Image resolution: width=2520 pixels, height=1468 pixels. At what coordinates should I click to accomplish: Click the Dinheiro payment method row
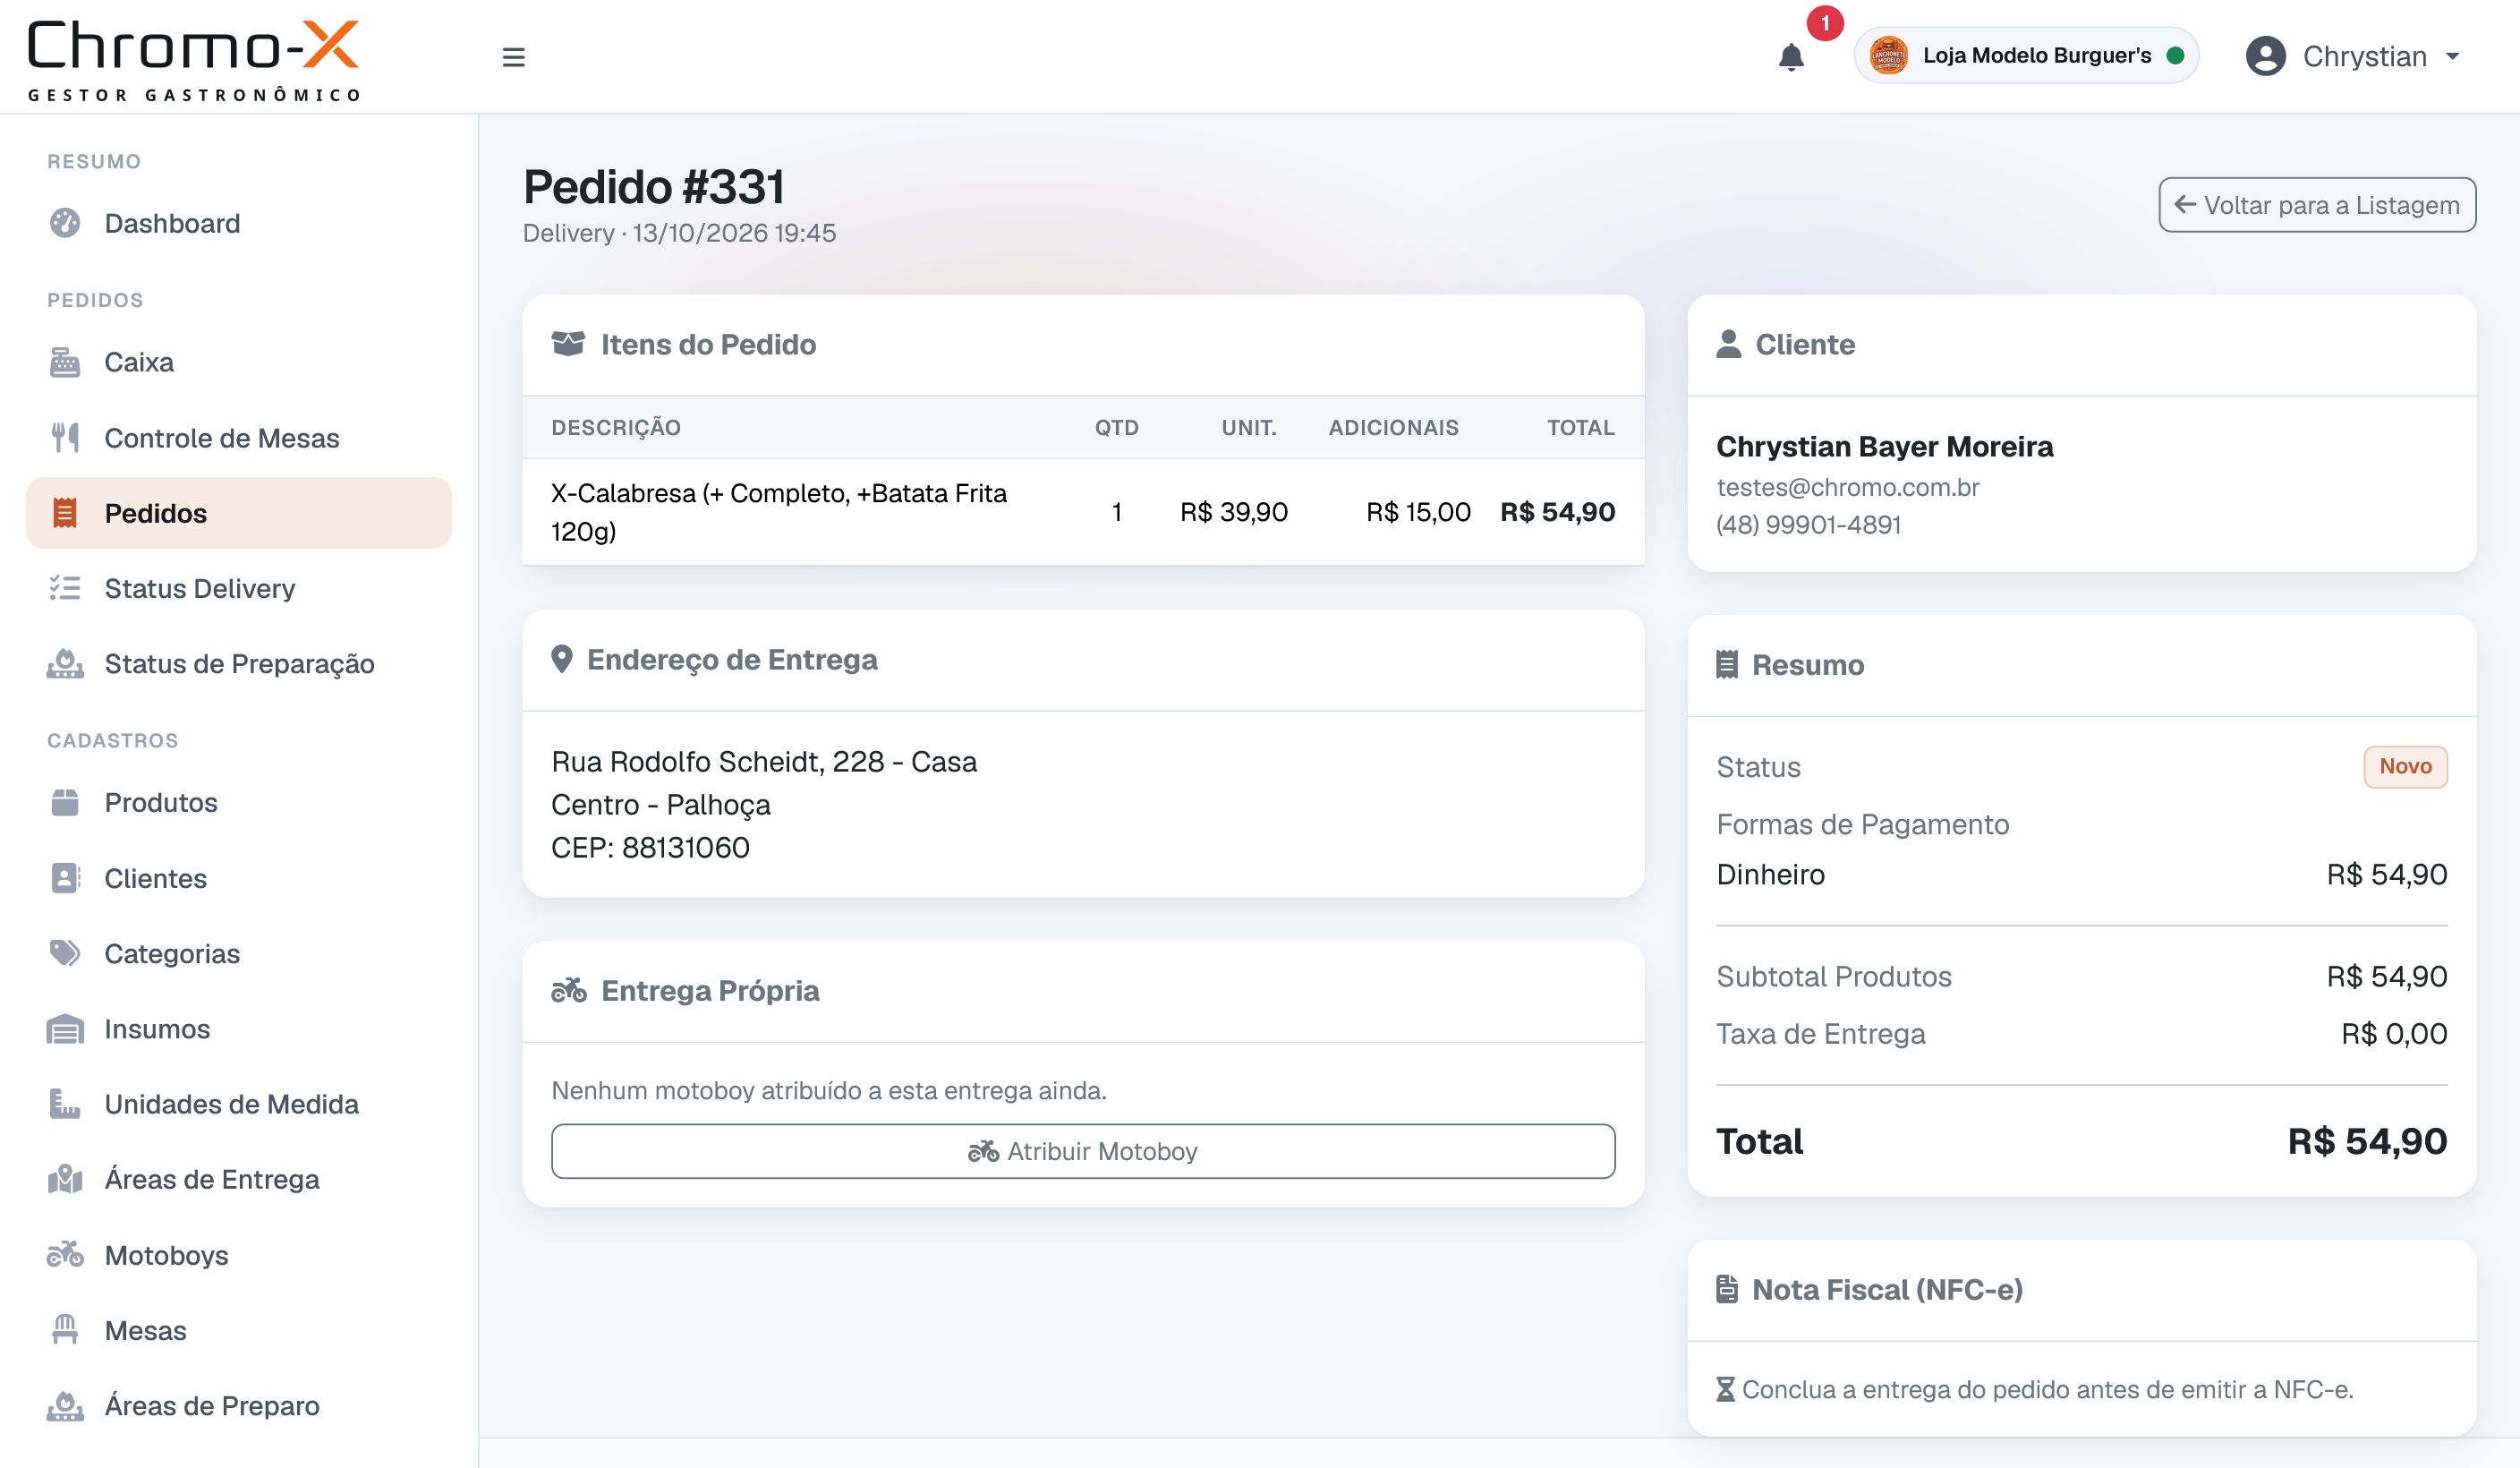[2082, 875]
